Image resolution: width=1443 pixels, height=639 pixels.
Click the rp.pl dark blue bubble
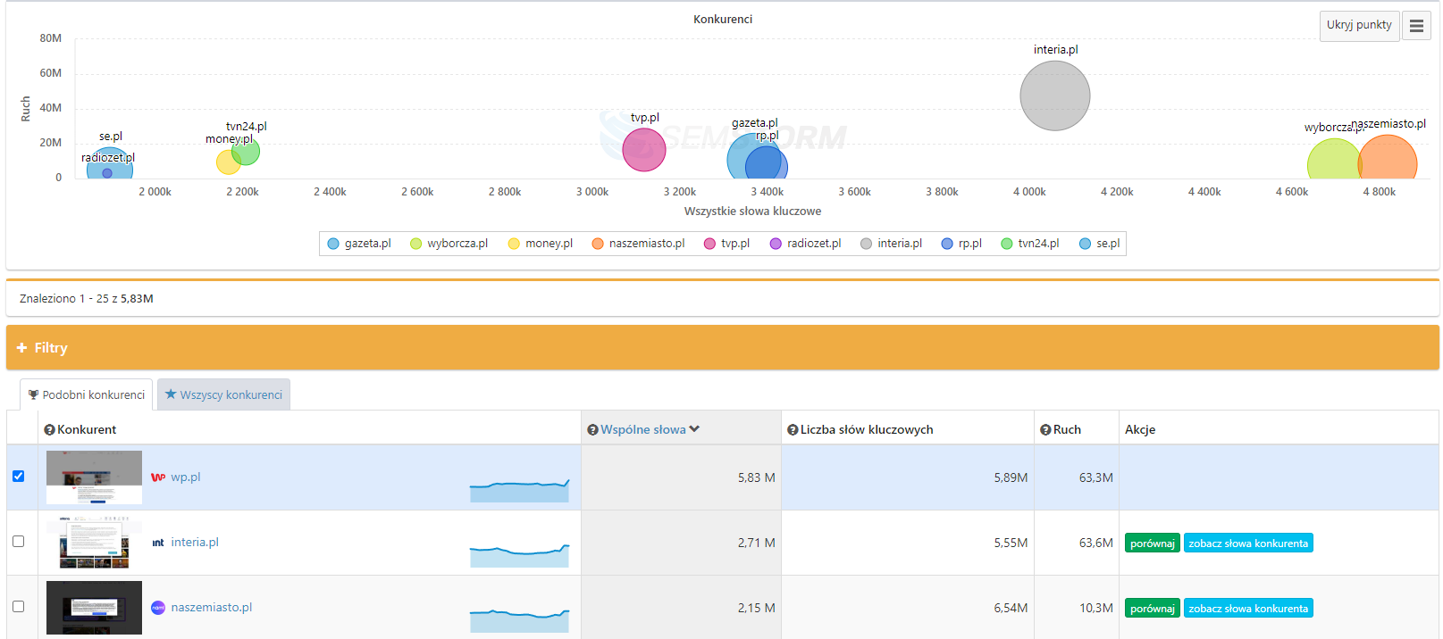765,164
